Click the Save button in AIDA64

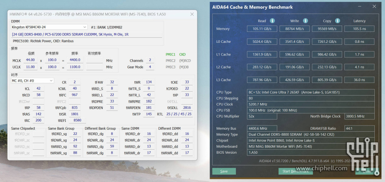coord(224,171)
